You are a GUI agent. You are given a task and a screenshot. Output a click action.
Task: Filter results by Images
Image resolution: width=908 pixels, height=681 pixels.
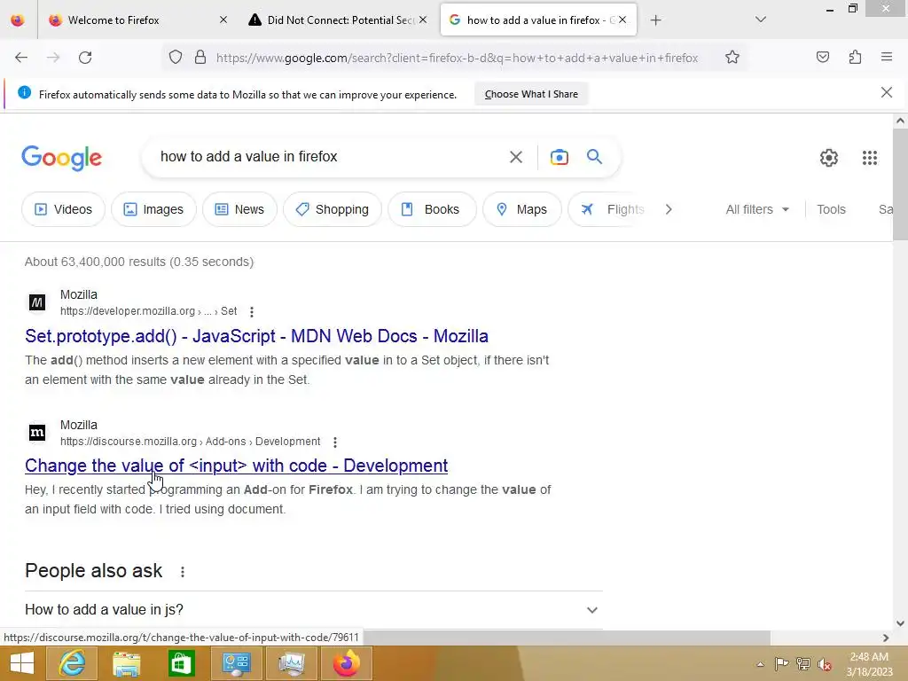(x=153, y=209)
